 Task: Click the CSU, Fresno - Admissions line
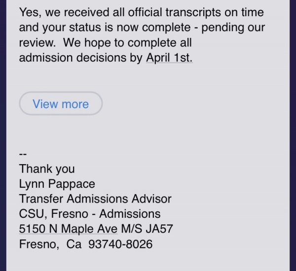[90, 214]
